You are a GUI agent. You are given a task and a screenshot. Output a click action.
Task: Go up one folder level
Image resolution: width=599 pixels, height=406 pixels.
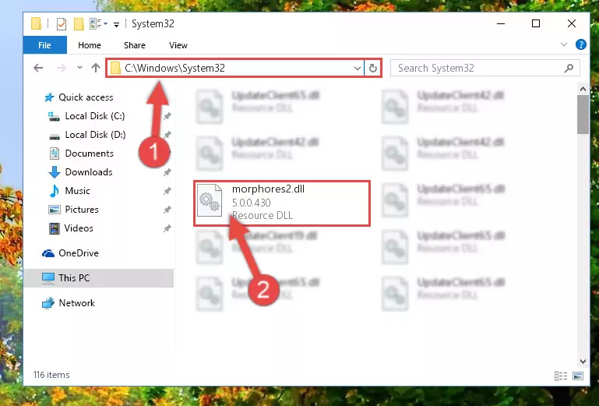96,68
